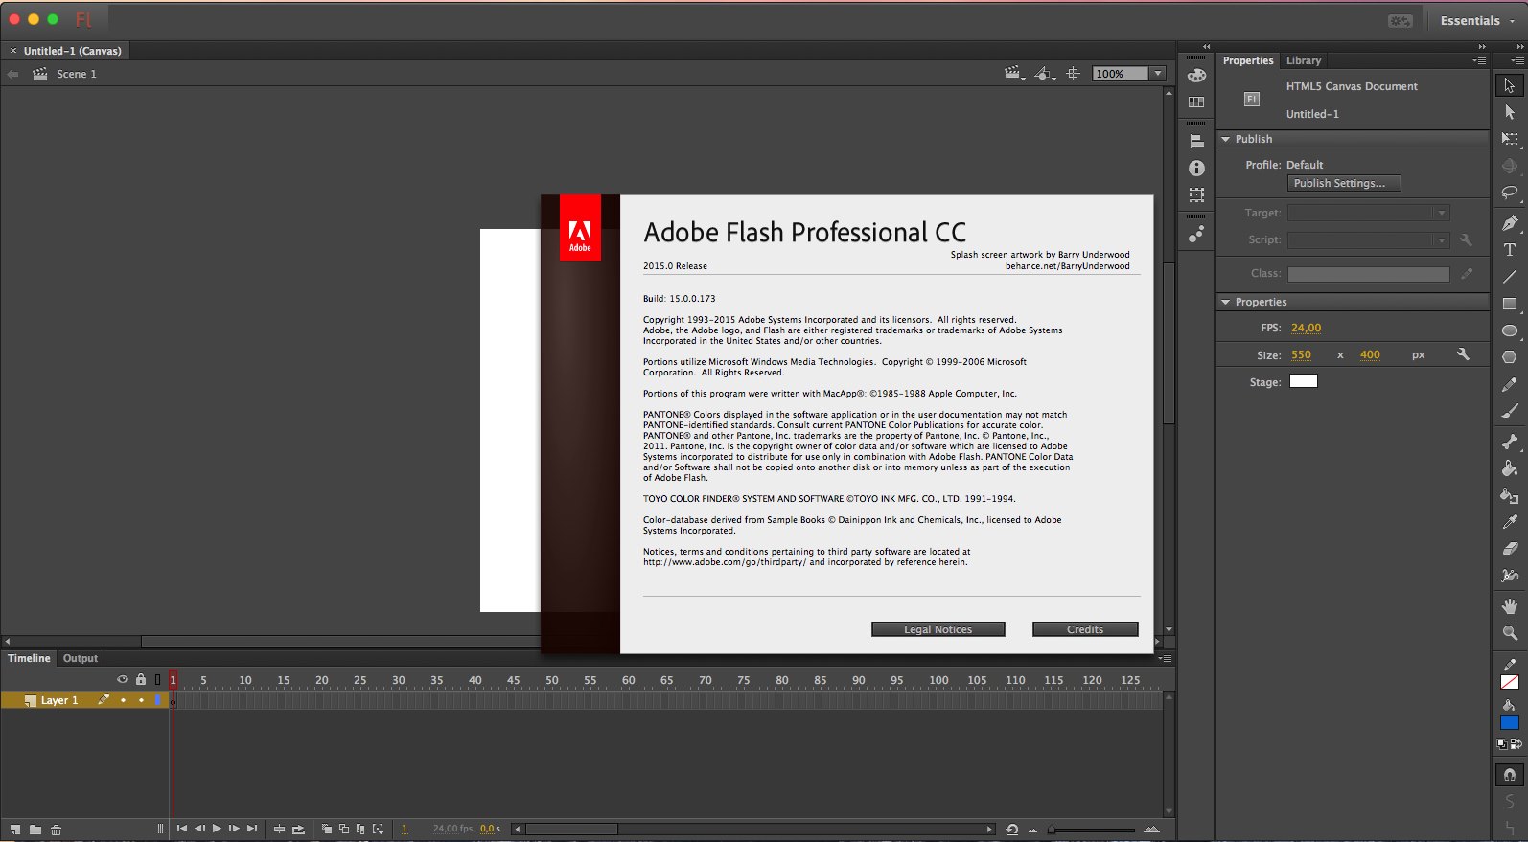Switch to the Output tab
1528x842 pixels.
click(x=81, y=659)
